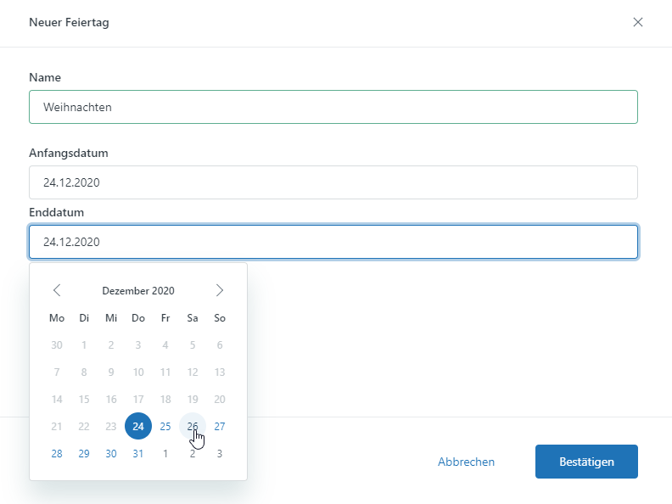Pick the selected date 24
This screenshot has height=504, width=672.
pyautogui.click(x=138, y=426)
